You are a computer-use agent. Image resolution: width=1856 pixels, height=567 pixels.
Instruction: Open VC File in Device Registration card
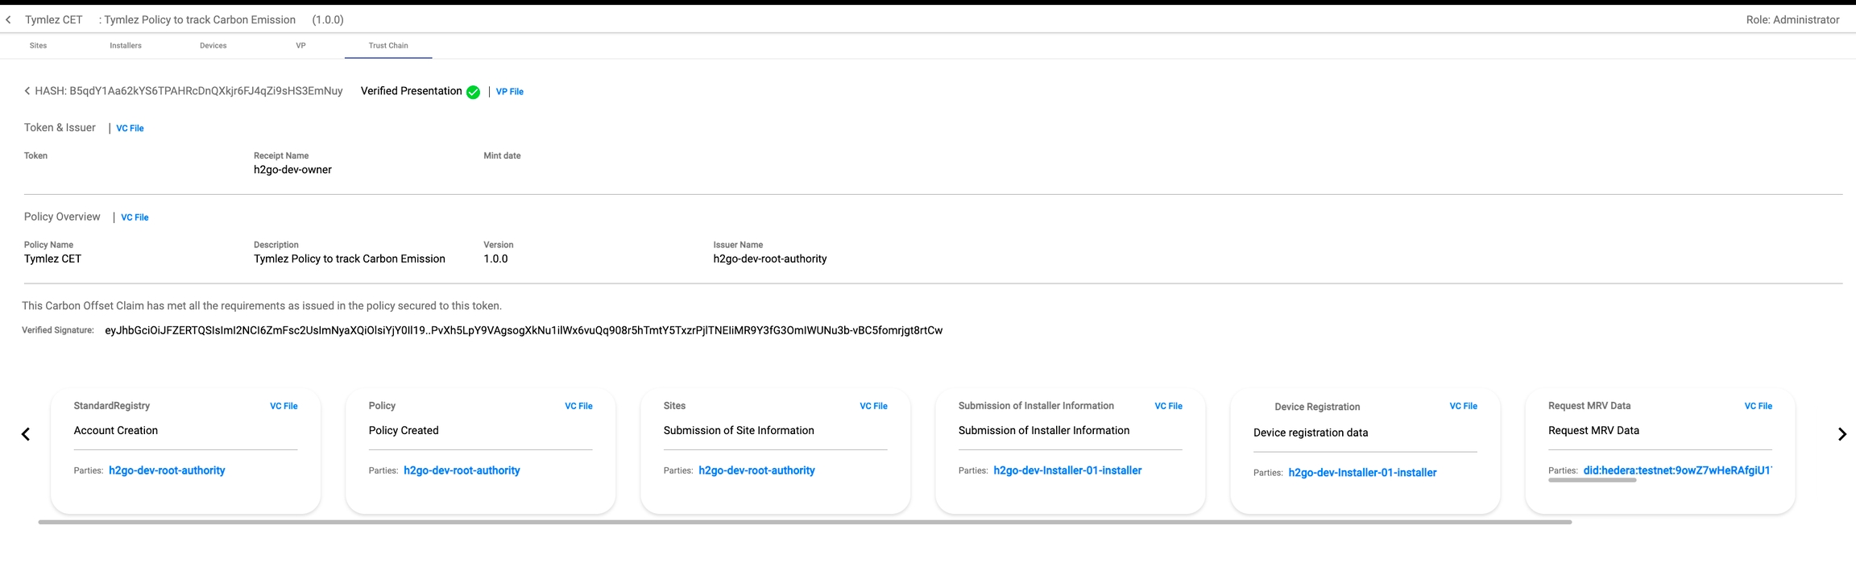pyautogui.click(x=1463, y=407)
